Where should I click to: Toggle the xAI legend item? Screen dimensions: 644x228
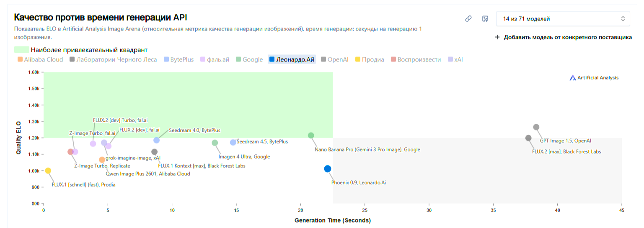tap(455, 60)
